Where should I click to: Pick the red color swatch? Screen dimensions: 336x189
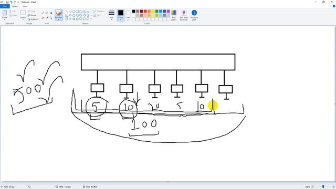[145, 12]
